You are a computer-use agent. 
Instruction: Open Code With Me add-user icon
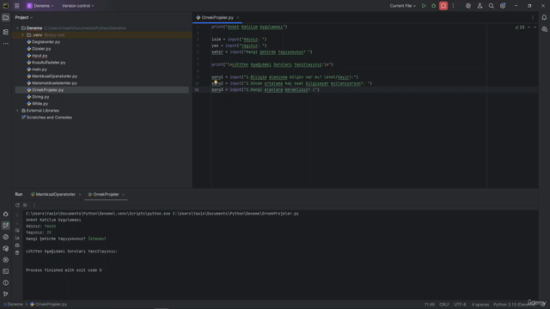pyautogui.click(x=480, y=6)
